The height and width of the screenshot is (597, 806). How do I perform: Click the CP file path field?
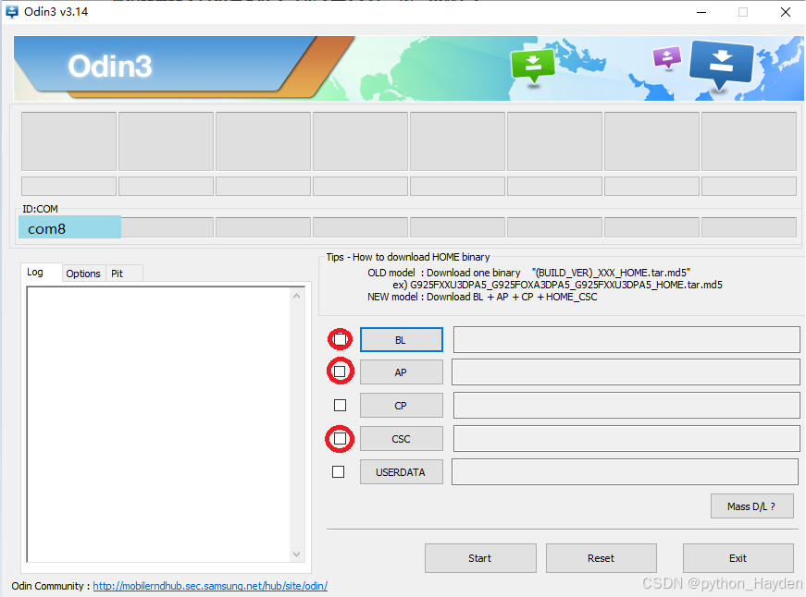point(626,405)
